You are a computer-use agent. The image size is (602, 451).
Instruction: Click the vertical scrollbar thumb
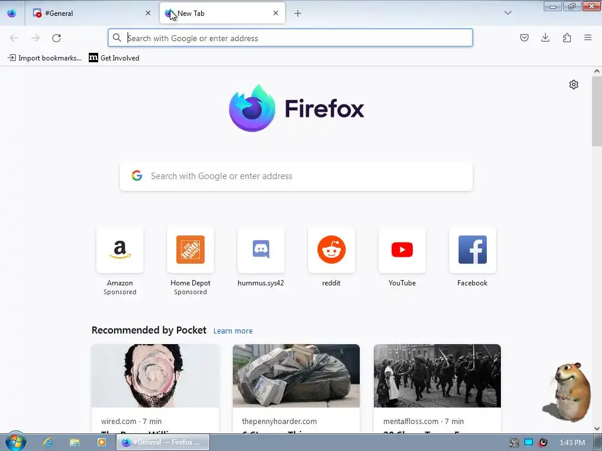coord(597,111)
